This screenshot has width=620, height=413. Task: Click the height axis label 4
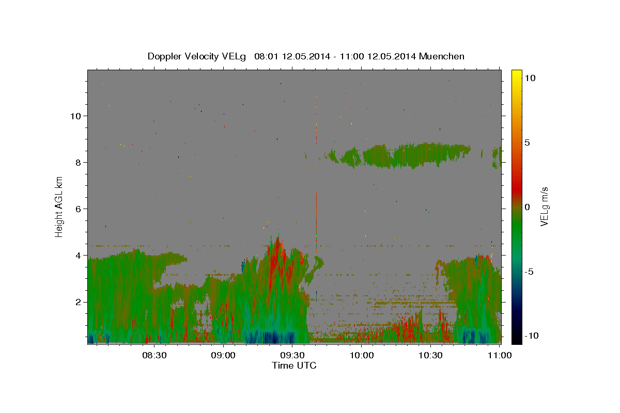coord(78,255)
